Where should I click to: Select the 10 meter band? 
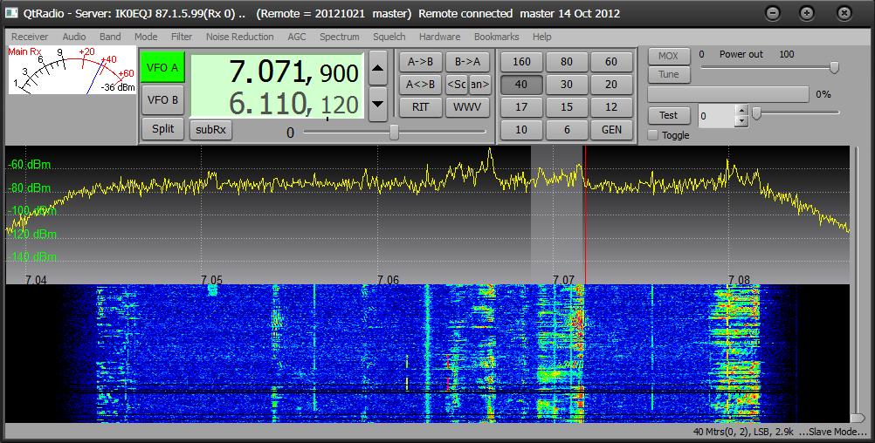pyautogui.click(x=521, y=129)
